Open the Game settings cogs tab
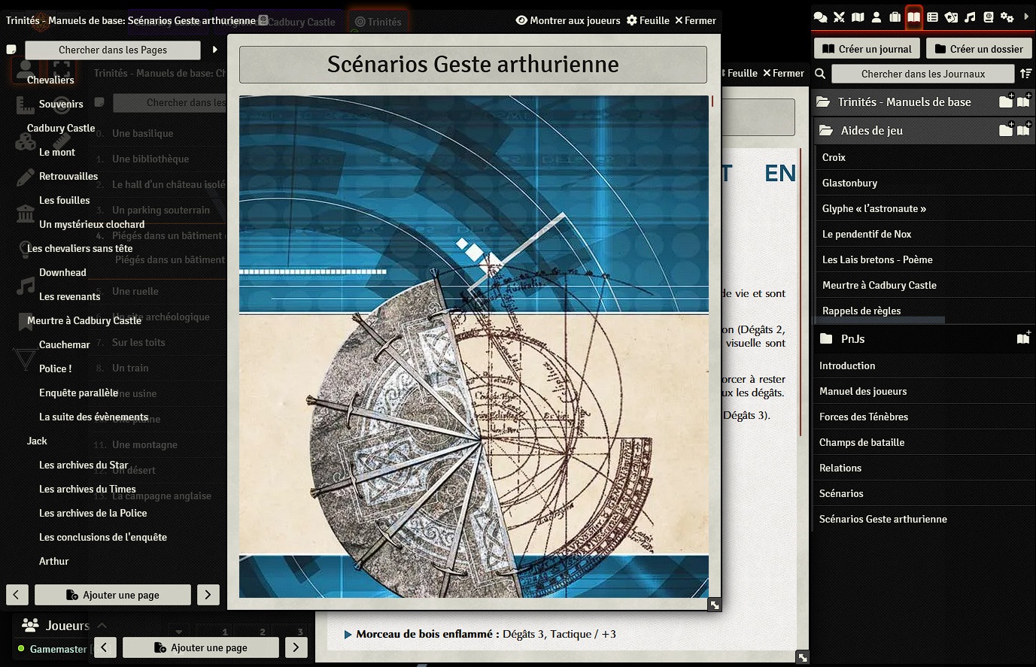 (x=1007, y=17)
